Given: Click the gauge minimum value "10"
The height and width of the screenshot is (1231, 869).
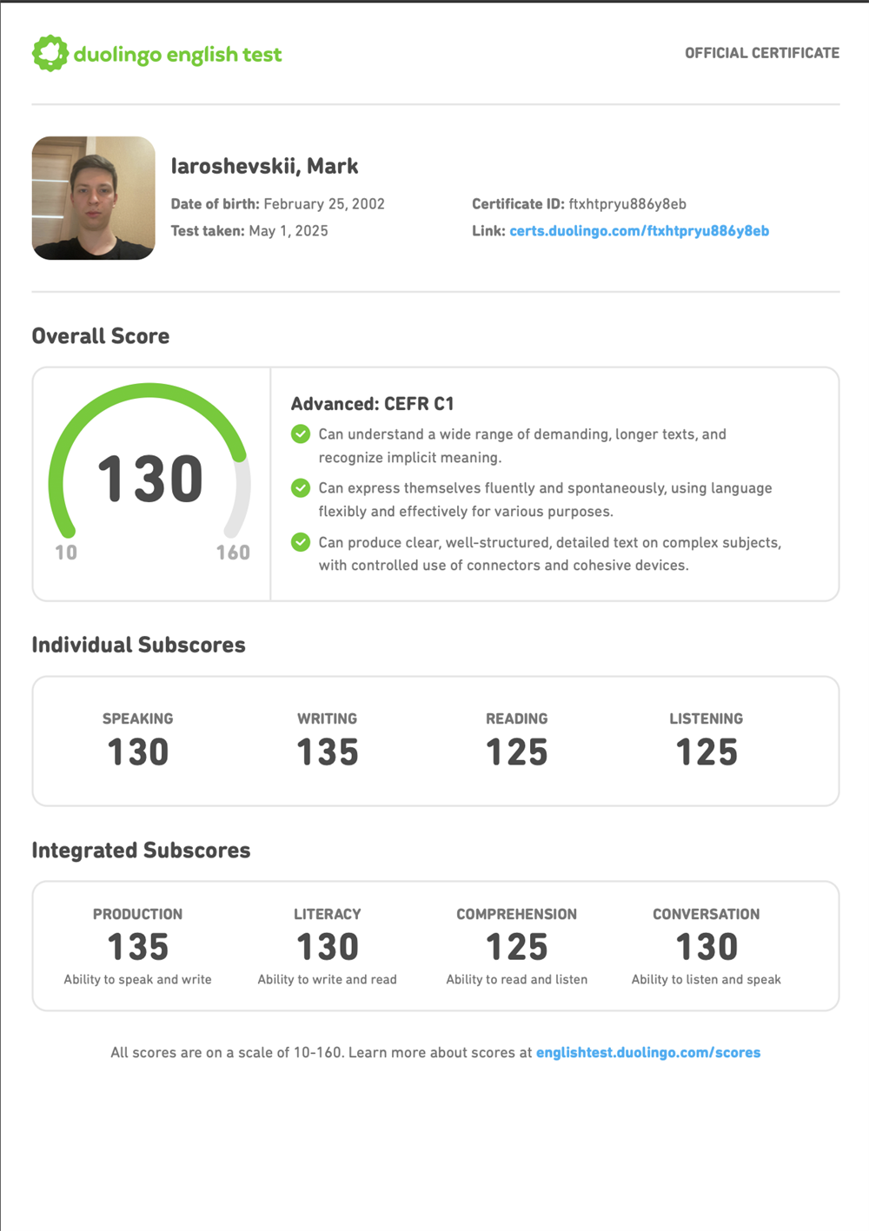Looking at the screenshot, I should point(66,553).
